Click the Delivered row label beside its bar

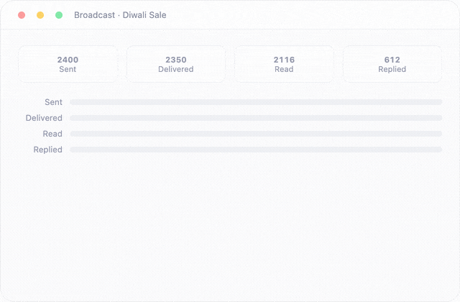coord(44,118)
